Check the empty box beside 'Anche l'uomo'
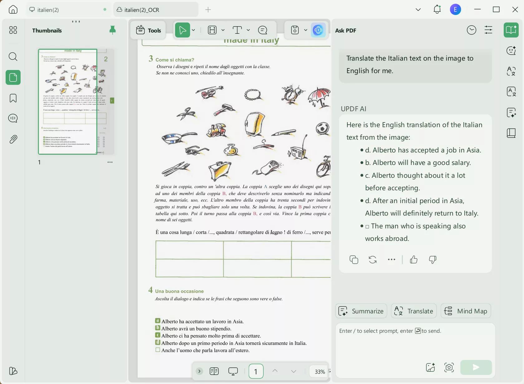Screen dimensions: 524x384 (158, 350)
